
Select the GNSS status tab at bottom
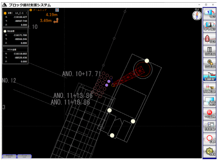click(9, 156)
